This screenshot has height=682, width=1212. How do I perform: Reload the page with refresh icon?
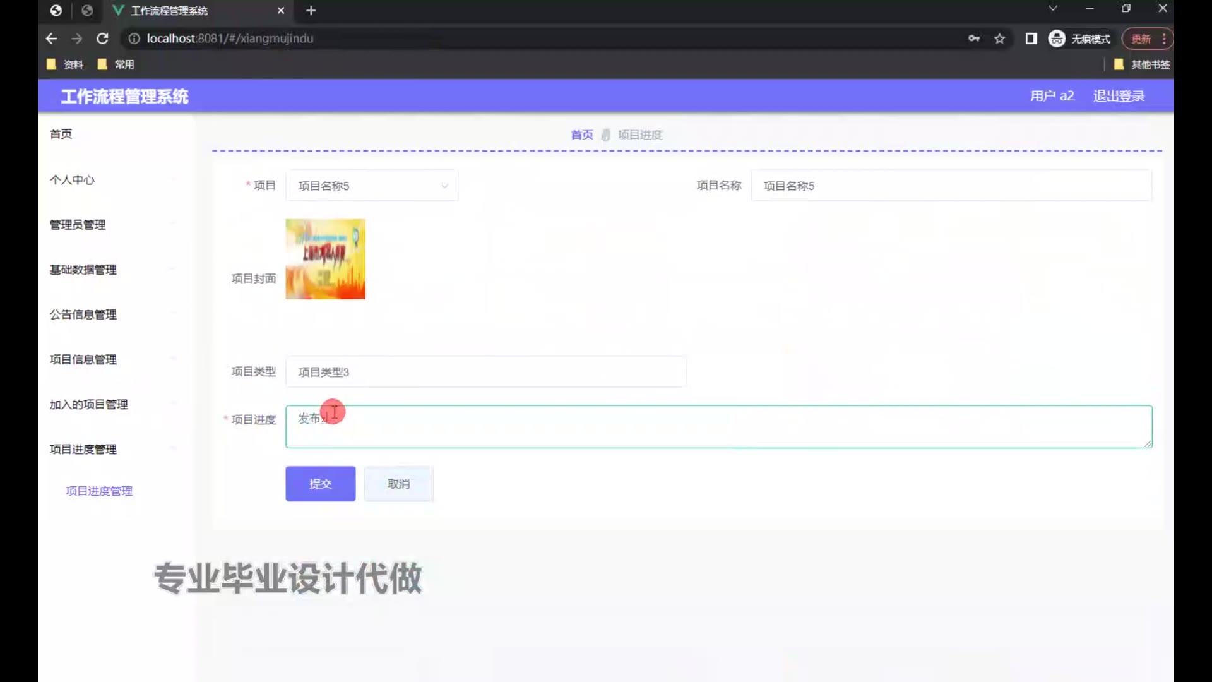[102, 39]
